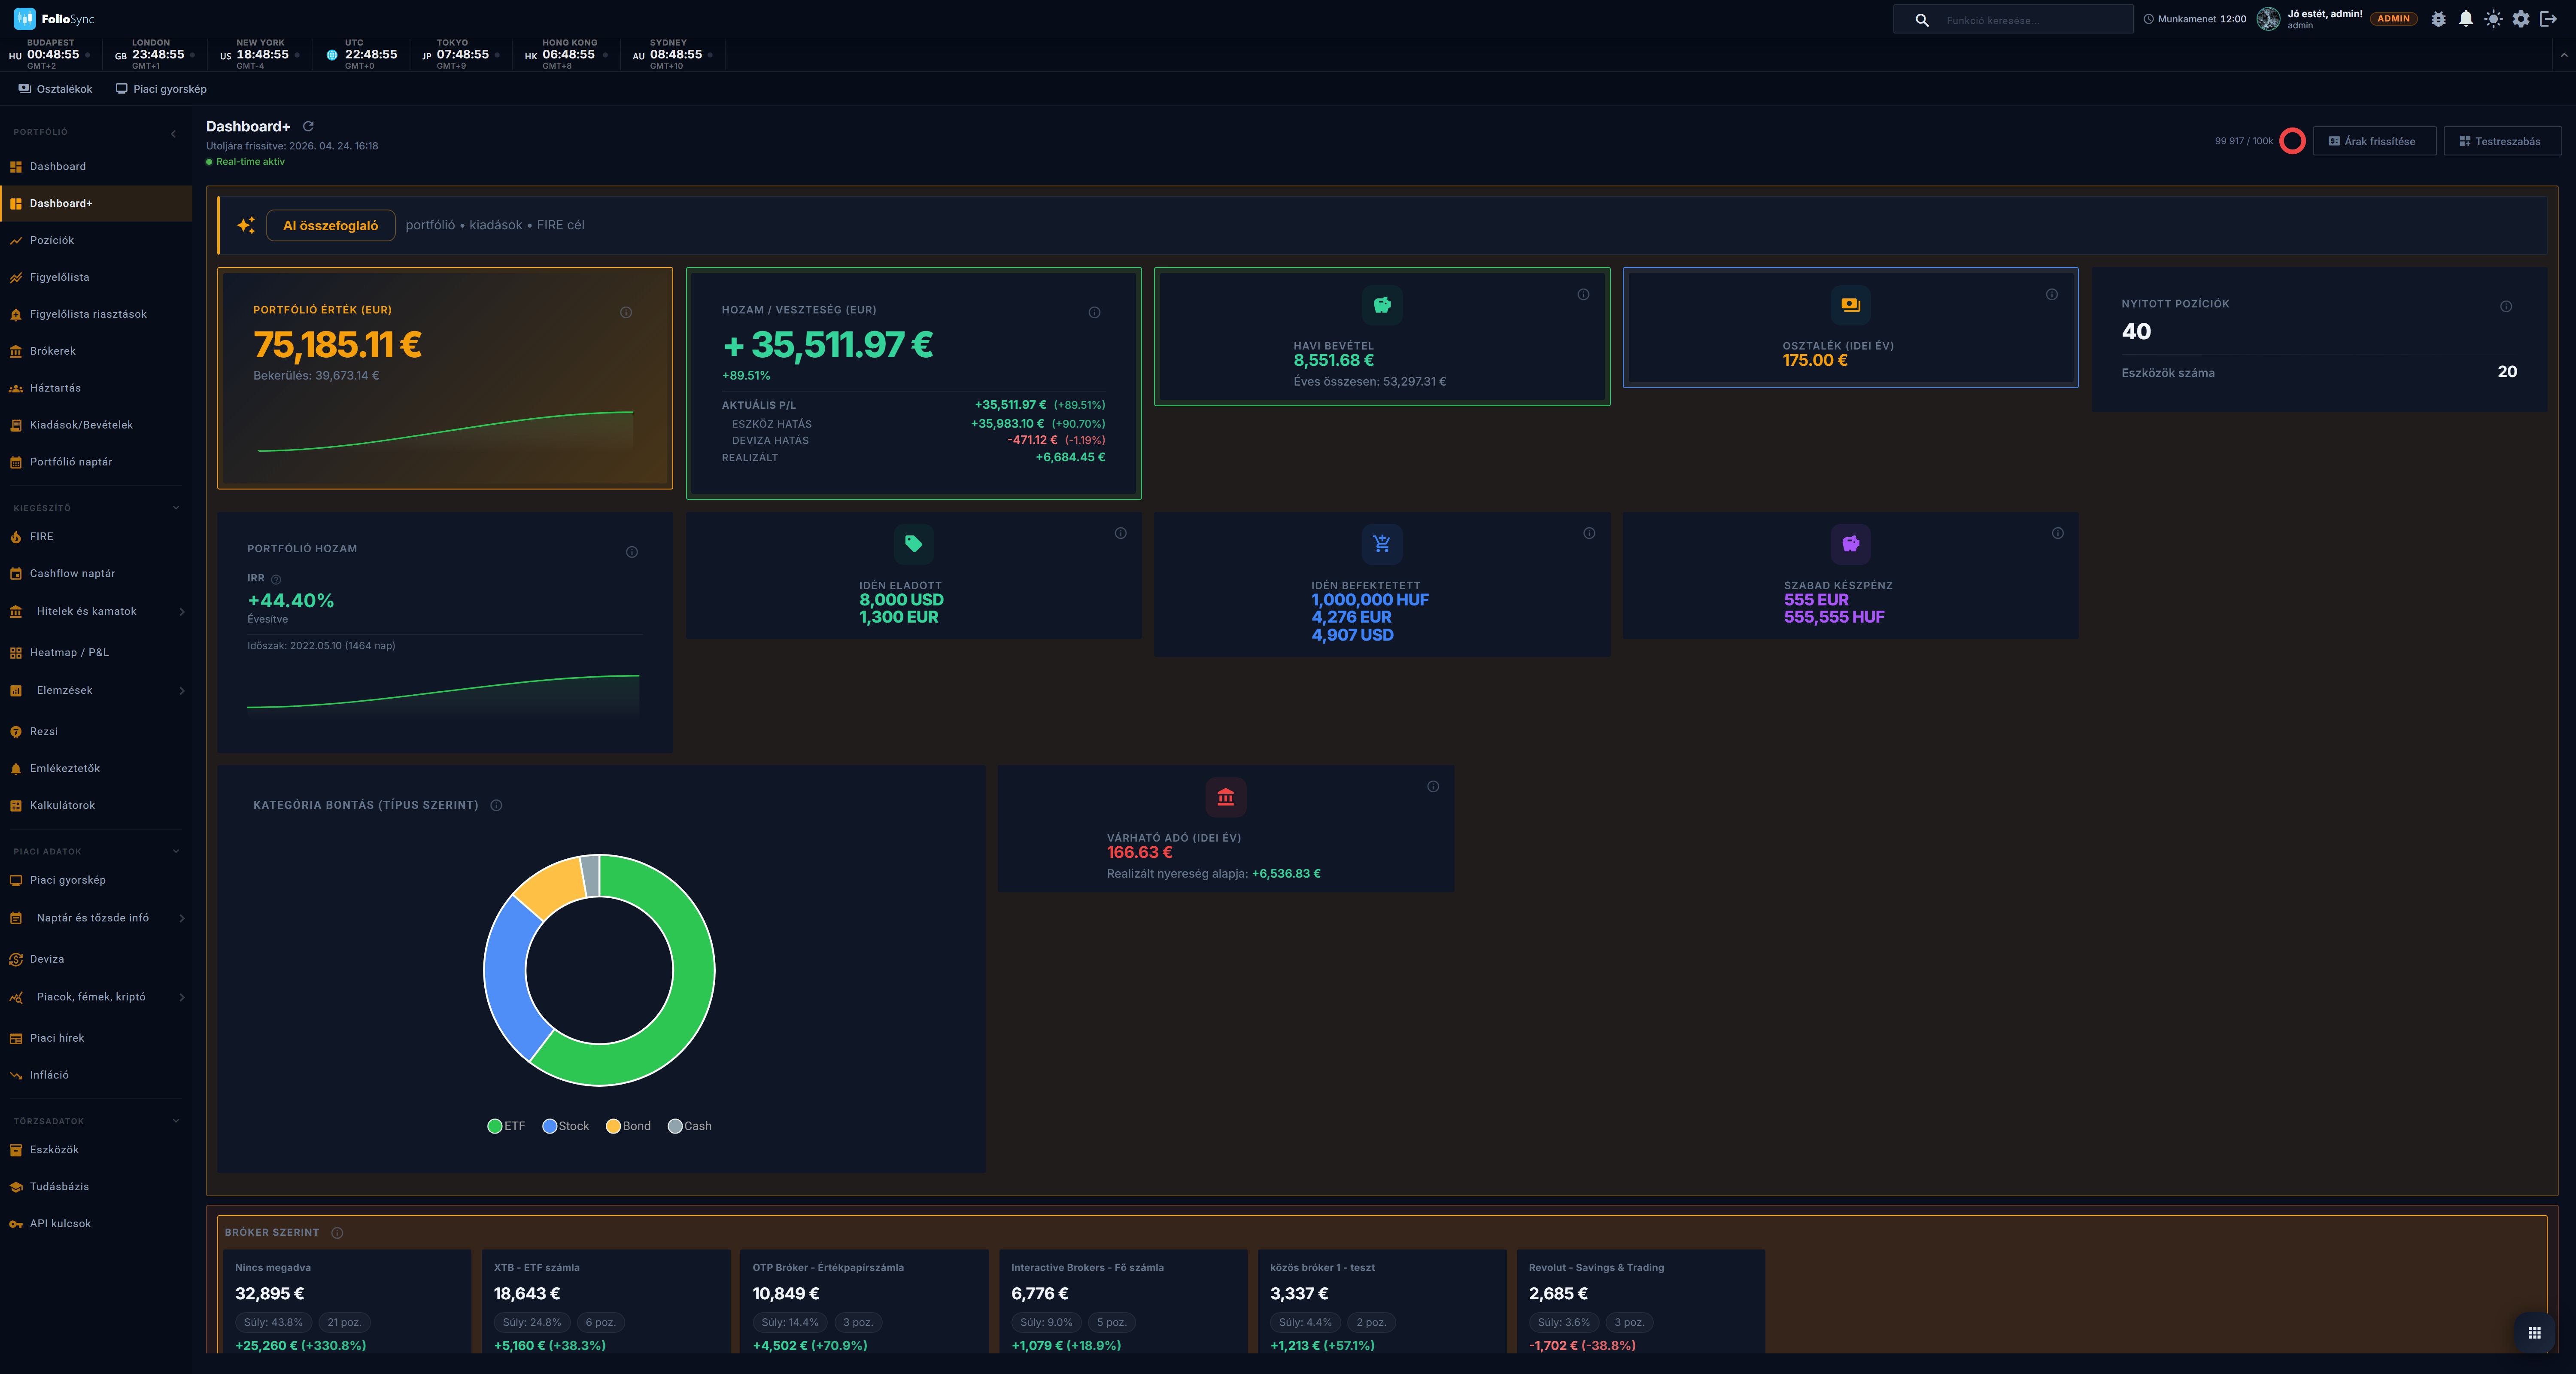Collapse the Kiegészítő sidebar section

pos(176,508)
